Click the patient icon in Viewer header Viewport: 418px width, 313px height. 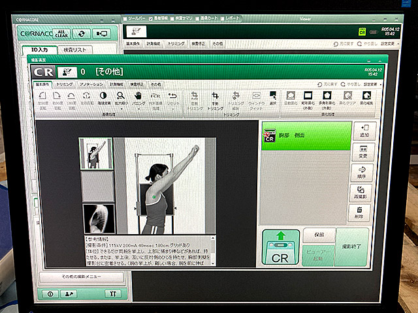pyautogui.click(x=137, y=32)
